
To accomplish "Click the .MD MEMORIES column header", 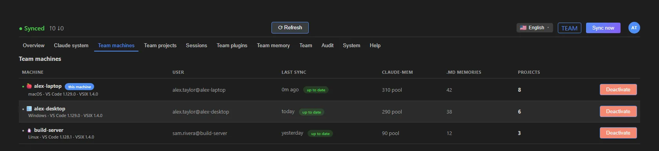I will [464, 72].
